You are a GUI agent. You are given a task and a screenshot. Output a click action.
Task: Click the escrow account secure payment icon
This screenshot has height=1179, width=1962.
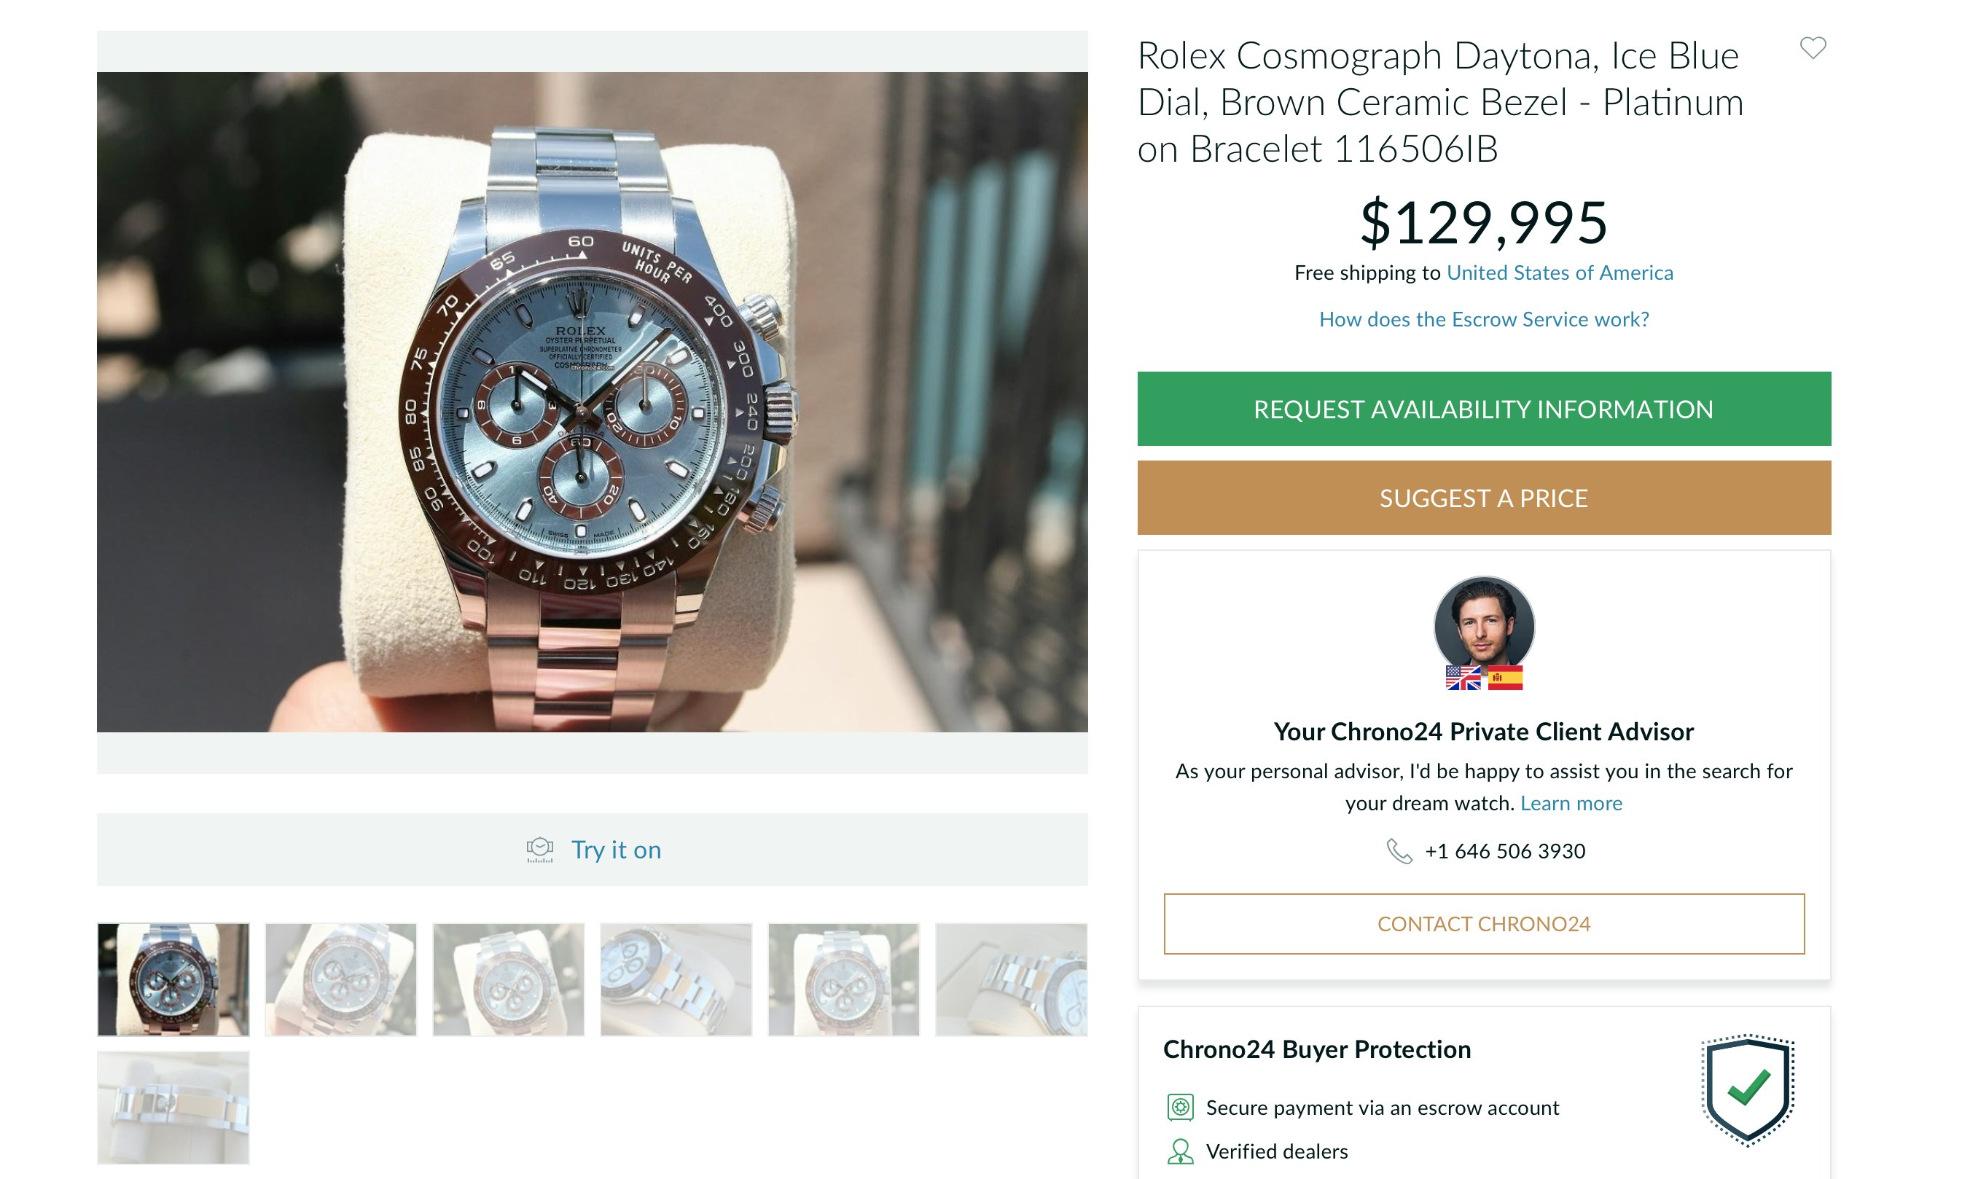(1180, 1107)
